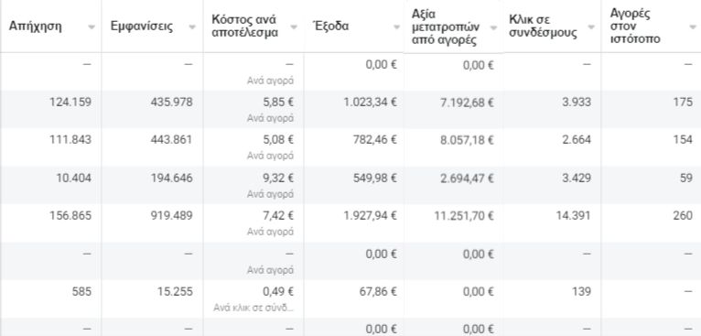Sort by the Εμφανίσεις column header
This screenshot has height=336, width=701.
pos(141,27)
